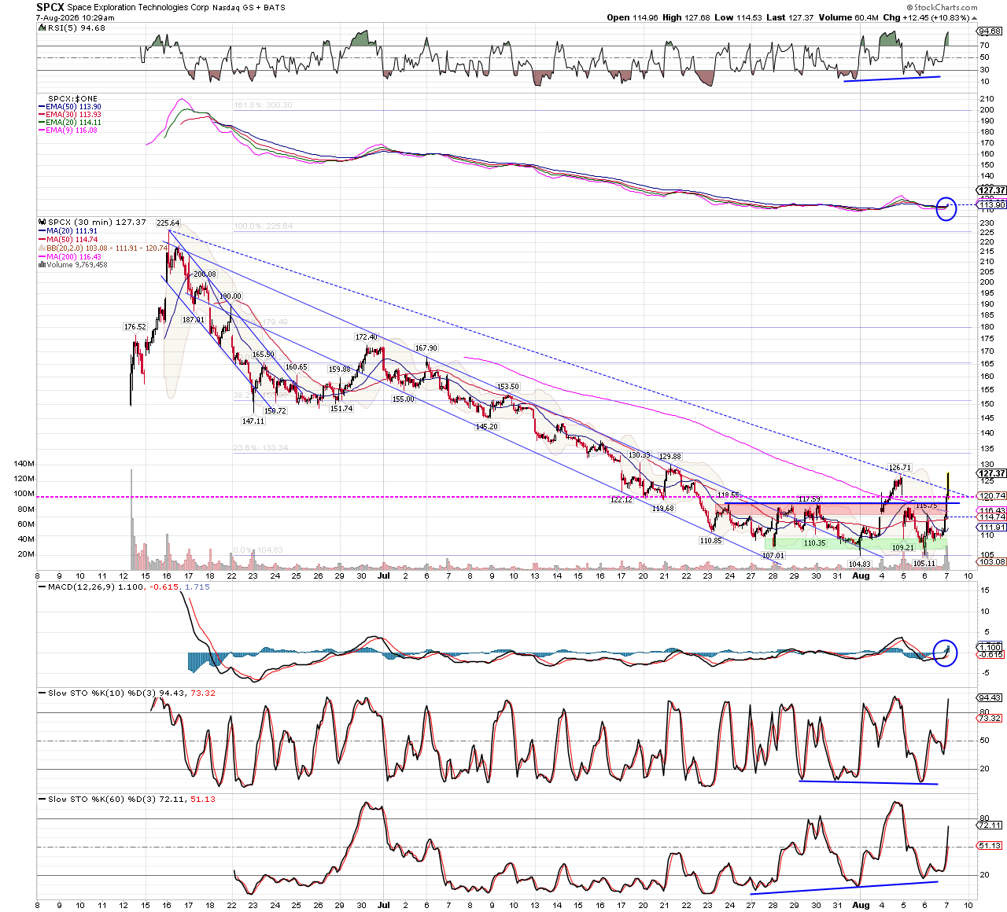Select the '7-Aug-2026 10:29am' timestamp
The width and height of the screenshot is (1007, 912).
pos(75,17)
